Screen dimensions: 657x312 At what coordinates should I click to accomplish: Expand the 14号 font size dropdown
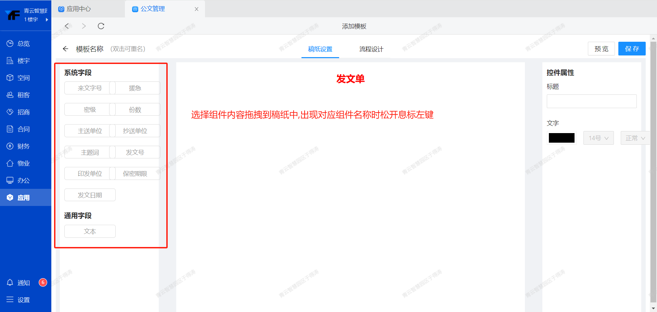point(598,138)
